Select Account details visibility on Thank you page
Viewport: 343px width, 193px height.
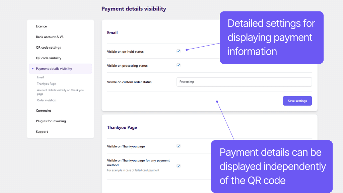[x=60, y=92]
